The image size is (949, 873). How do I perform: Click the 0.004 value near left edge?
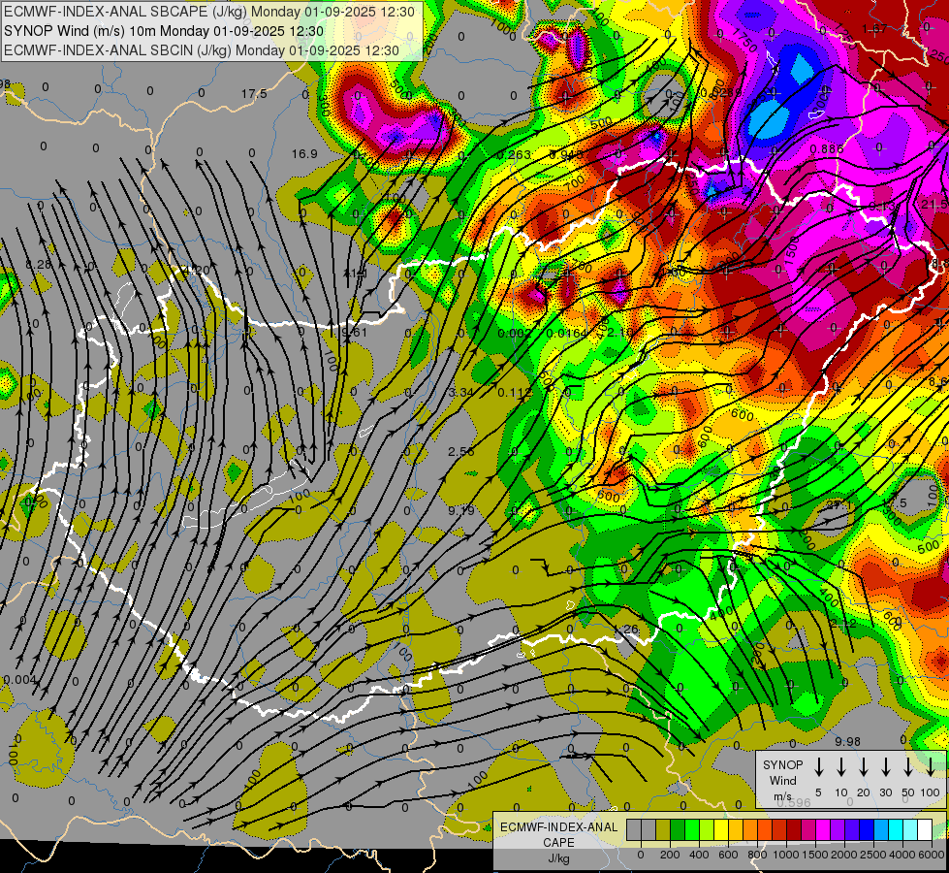(x=20, y=680)
